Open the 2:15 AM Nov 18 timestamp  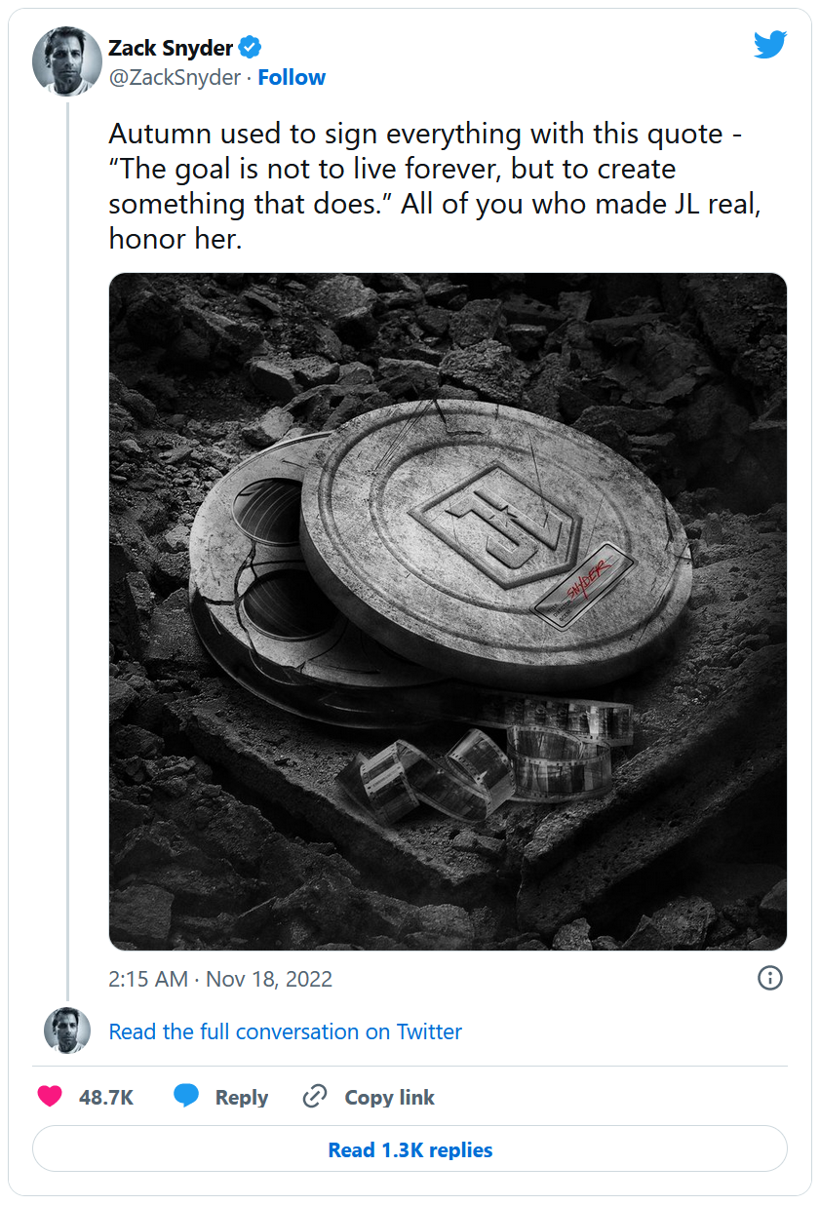pyautogui.click(x=220, y=979)
